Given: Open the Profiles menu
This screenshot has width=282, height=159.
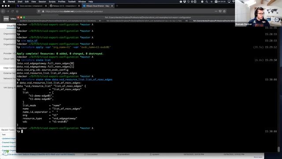Looking at the screenshot, I should pos(62,2).
